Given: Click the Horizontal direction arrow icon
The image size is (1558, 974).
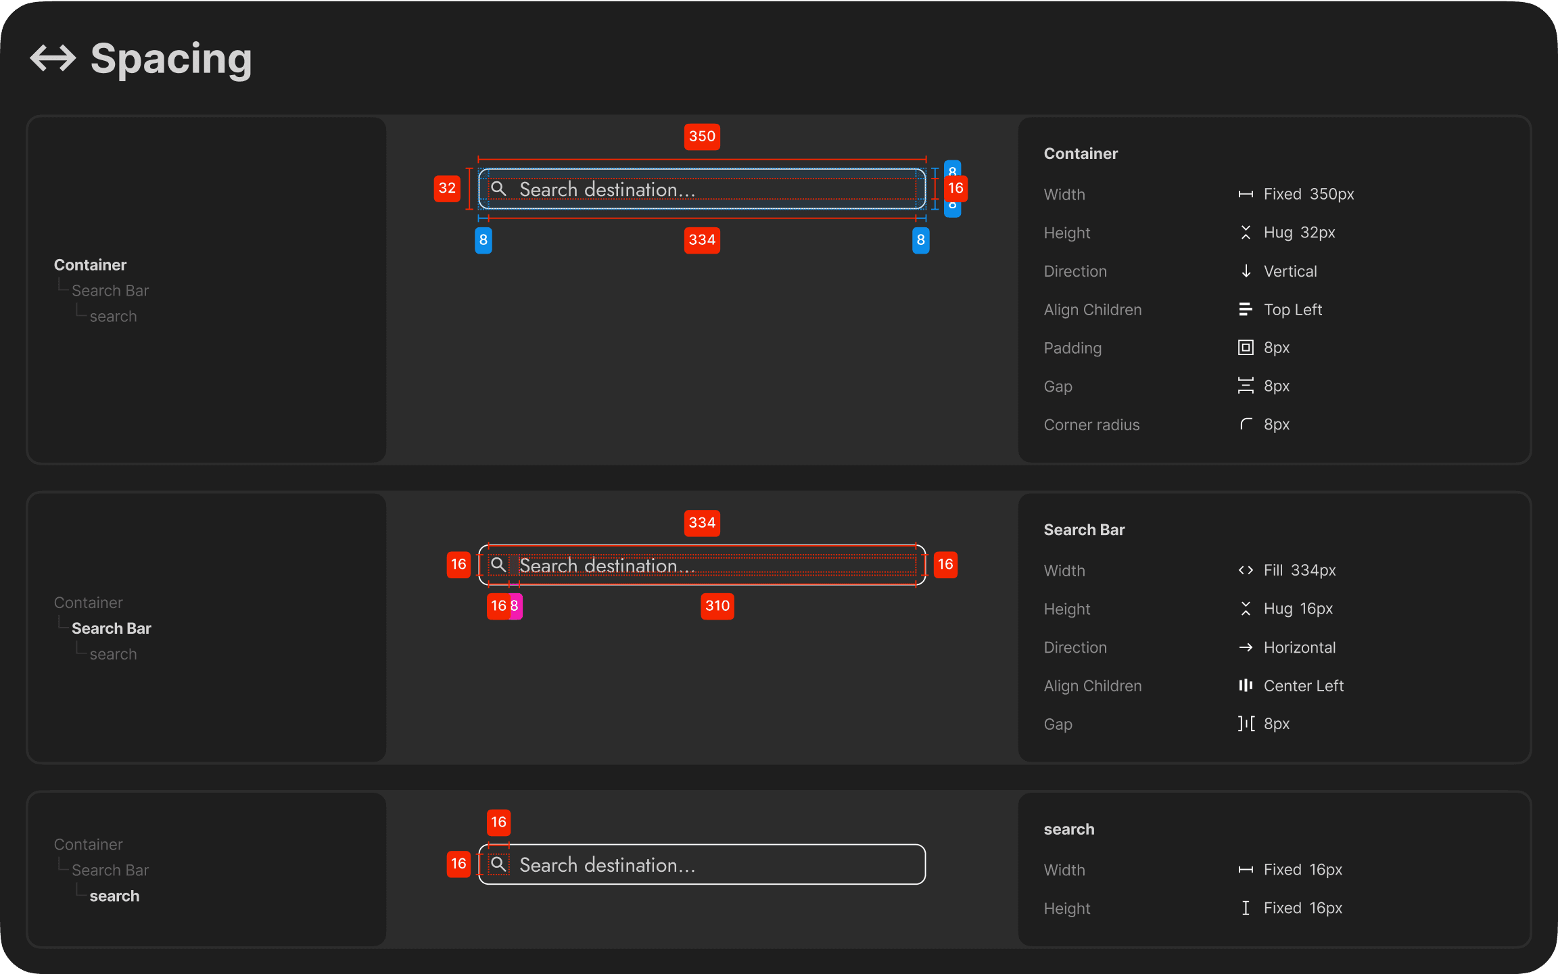Looking at the screenshot, I should [1246, 647].
